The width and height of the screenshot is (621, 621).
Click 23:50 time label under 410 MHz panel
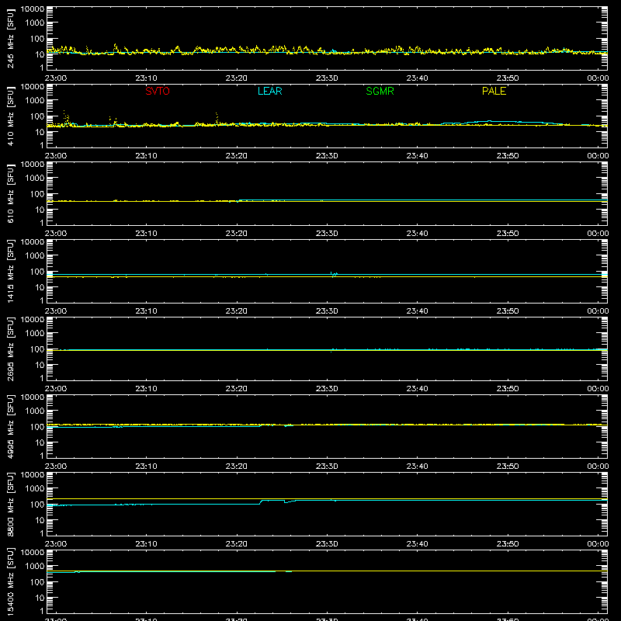[508, 156]
